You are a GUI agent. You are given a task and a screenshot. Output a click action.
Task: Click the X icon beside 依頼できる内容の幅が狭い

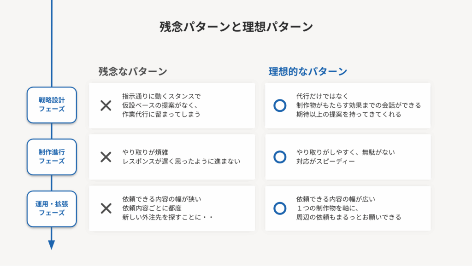pos(106,208)
